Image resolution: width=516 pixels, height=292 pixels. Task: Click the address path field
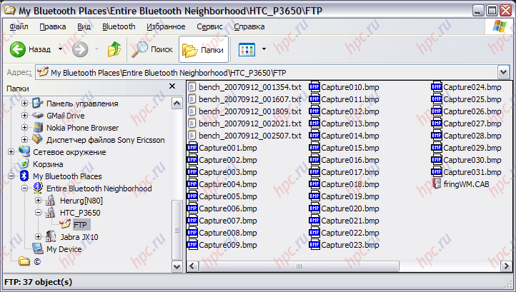267,72
